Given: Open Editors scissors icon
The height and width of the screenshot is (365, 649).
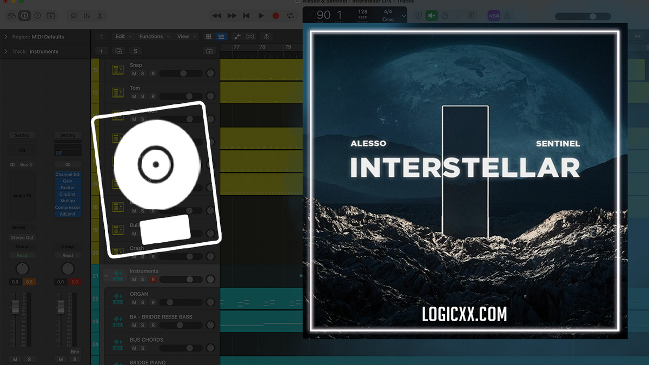Looking at the screenshot, I should [x=100, y=16].
